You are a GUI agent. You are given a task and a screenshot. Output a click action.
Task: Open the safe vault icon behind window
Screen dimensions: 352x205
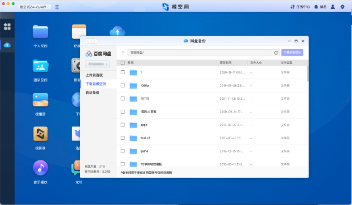point(76,66)
